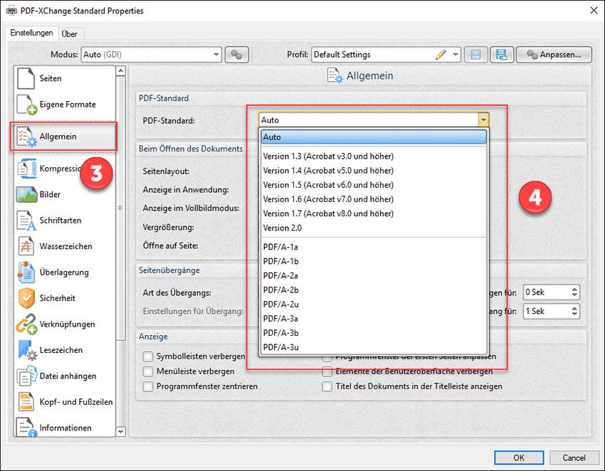Viewport: 605px width, 471px height.
Task: Select the Allgemein category
Action: (x=65, y=137)
